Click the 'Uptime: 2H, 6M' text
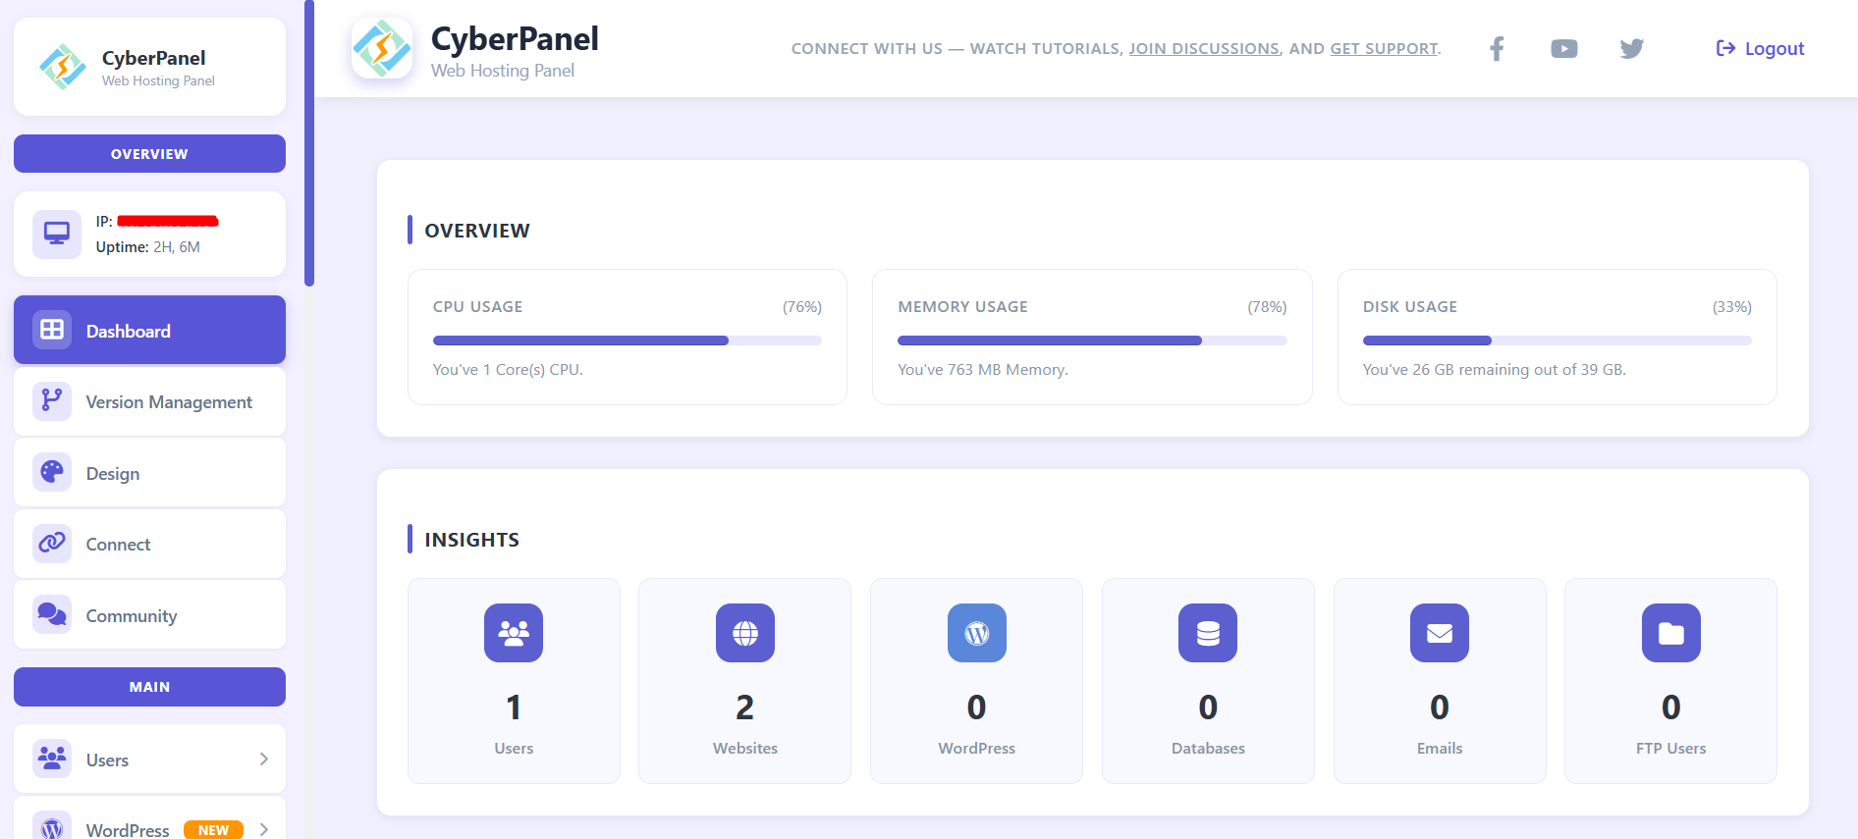Viewport: 1858px width, 839px height. [x=148, y=247]
